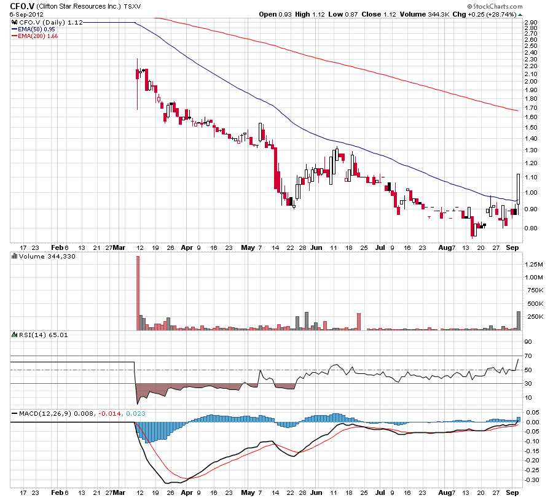Select the blue EMA(50) legend line swatch
553x498 pixels.
(x=15, y=29)
